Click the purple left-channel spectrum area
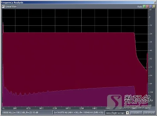The width and height of the screenshot is (157, 116). click(73, 98)
